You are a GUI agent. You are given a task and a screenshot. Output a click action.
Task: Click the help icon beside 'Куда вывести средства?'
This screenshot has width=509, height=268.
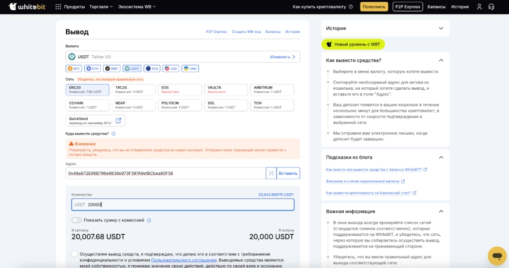pos(113,133)
